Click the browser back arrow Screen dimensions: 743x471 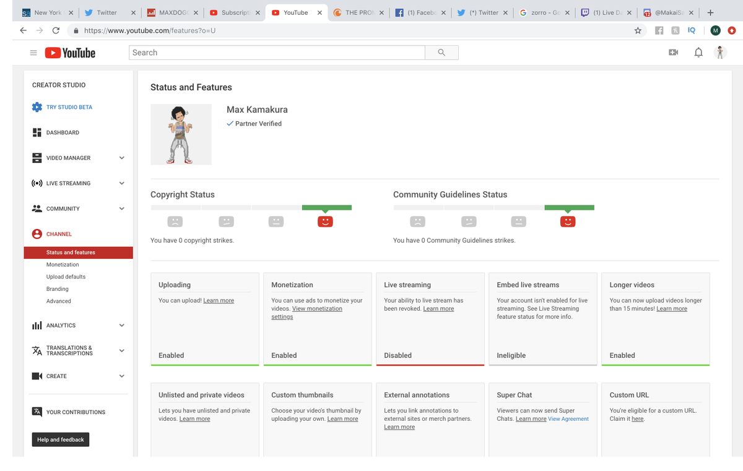pos(23,30)
